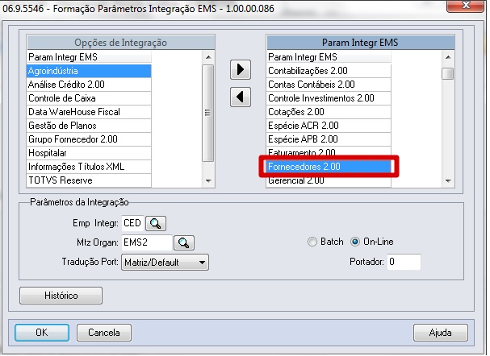The height and width of the screenshot is (356, 490).
Task: Close the dialog window
Action: coord(466,6)
